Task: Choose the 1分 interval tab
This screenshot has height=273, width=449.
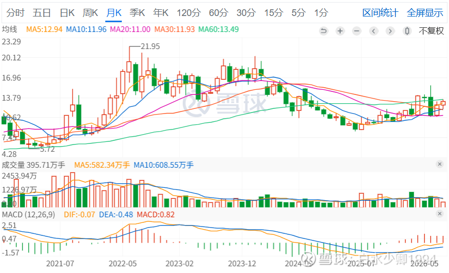Action: (320, 13)
